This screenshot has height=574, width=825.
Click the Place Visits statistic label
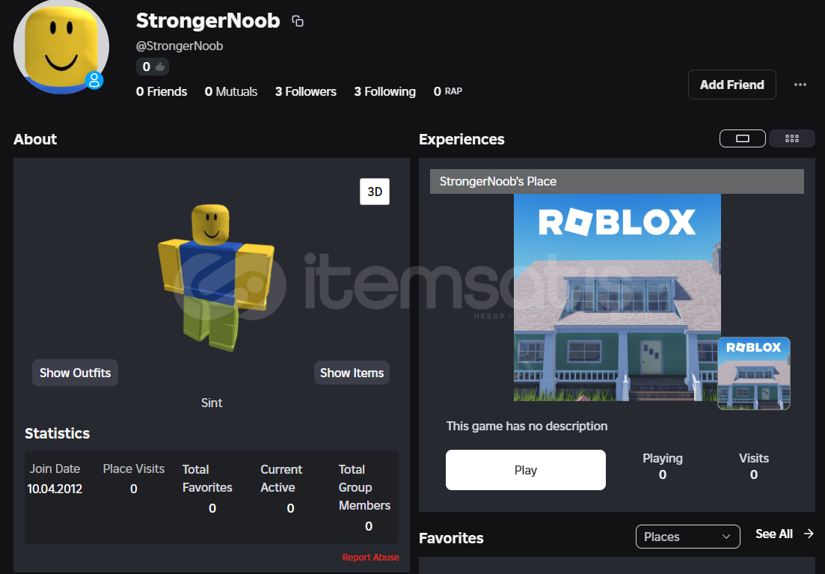134,468
